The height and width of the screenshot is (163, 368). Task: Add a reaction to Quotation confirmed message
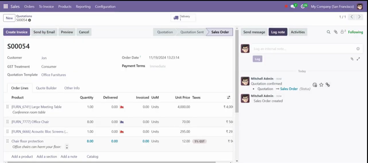pyautogui.click(x=315, y=85)
